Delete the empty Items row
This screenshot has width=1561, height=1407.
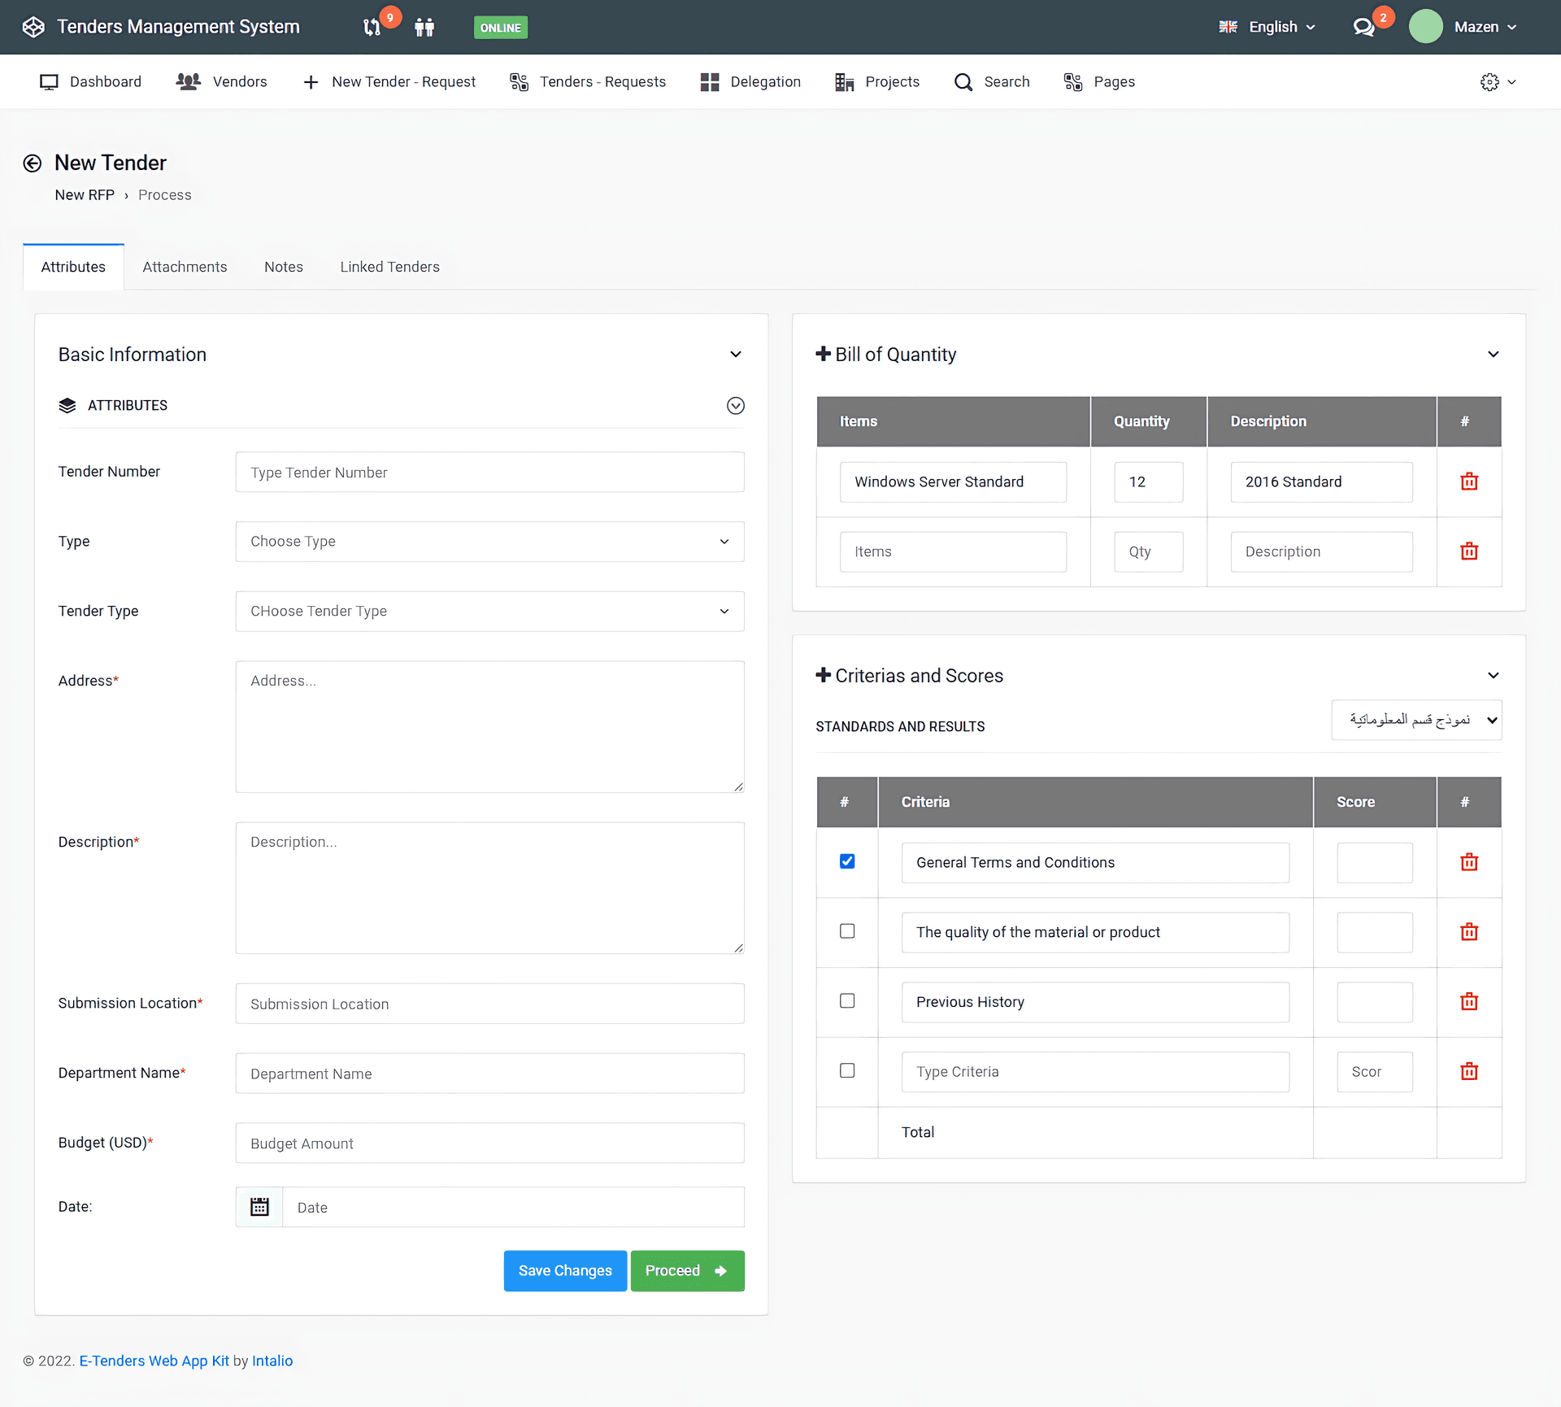click(x=1469, y=551)
